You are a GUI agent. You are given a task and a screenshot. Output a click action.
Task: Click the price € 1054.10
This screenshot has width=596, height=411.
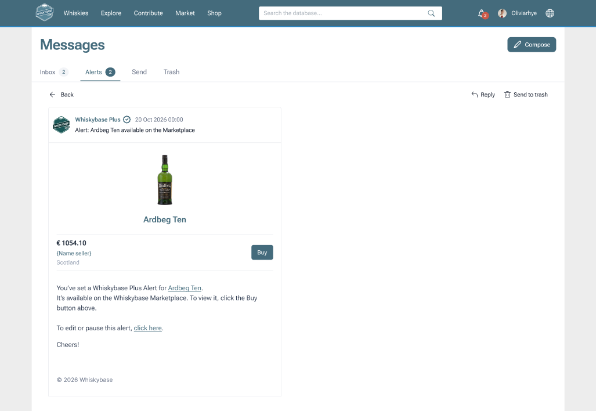(71, 243)
